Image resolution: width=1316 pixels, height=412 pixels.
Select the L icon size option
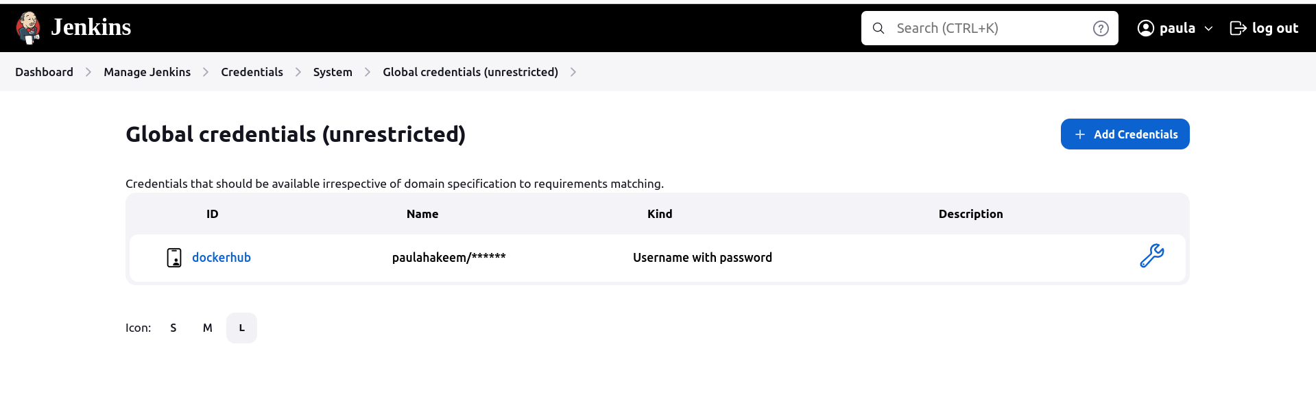pos(241,328)
